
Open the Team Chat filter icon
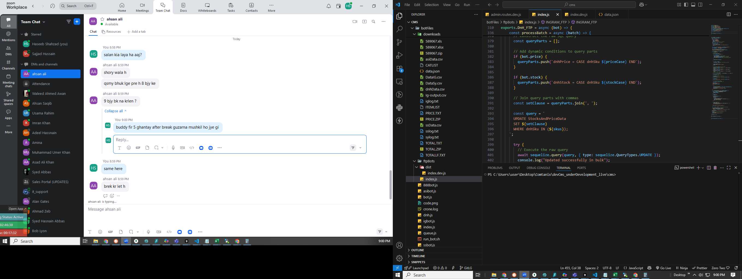coord(68,22)
